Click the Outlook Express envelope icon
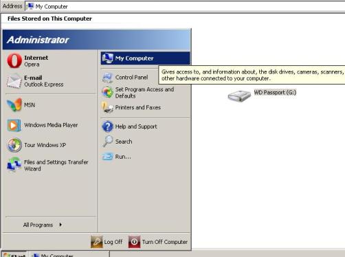 click(x=14, y=81)
